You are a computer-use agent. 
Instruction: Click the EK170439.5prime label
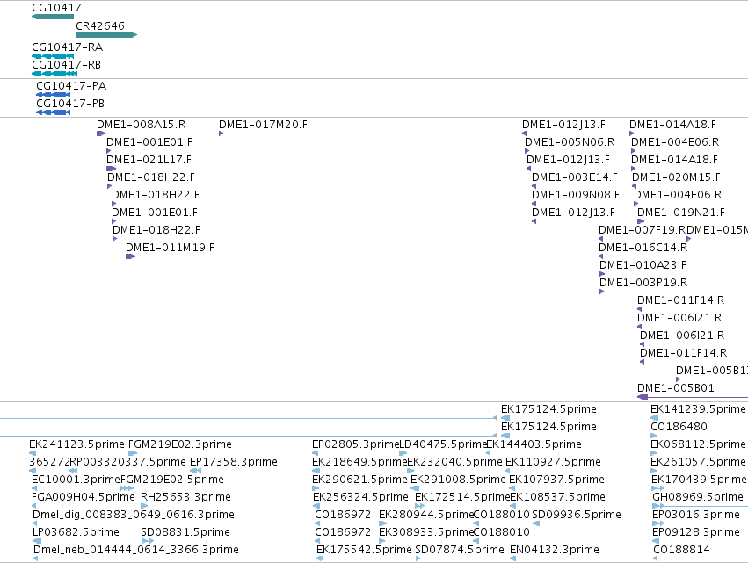(699, 480)
